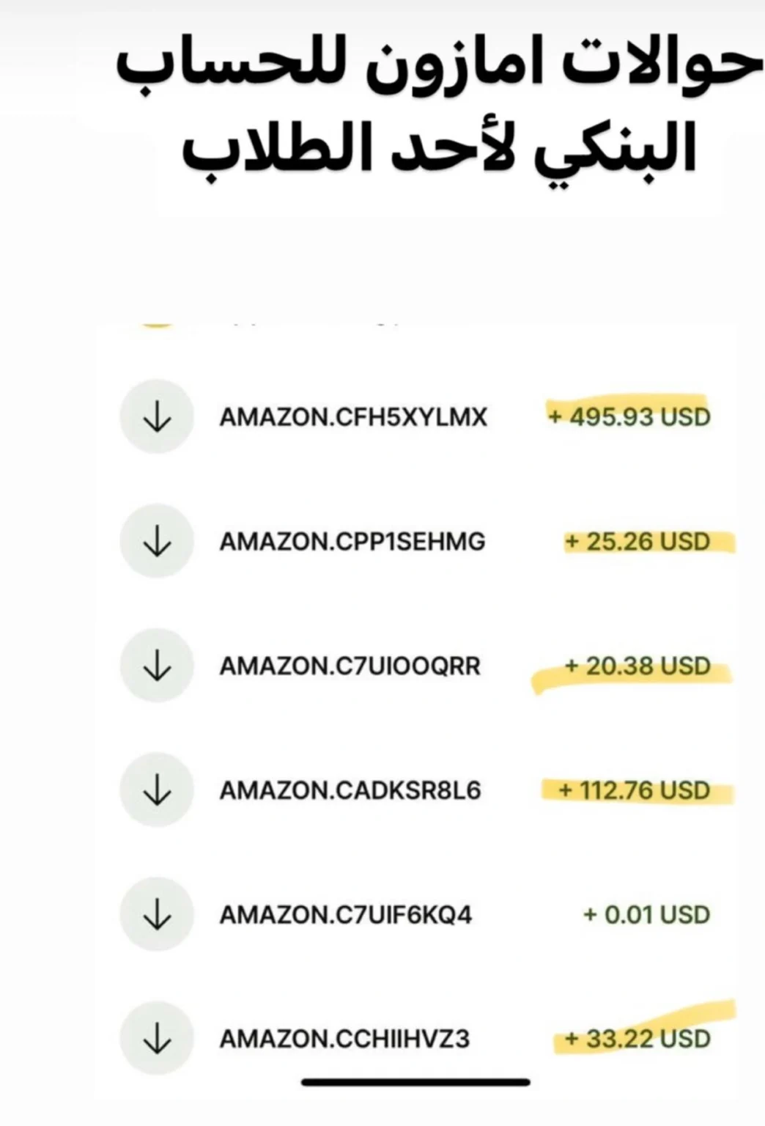Select the + 33.22 USD amount
This screenshot has width=765, height=1126.
(637, 1039)
